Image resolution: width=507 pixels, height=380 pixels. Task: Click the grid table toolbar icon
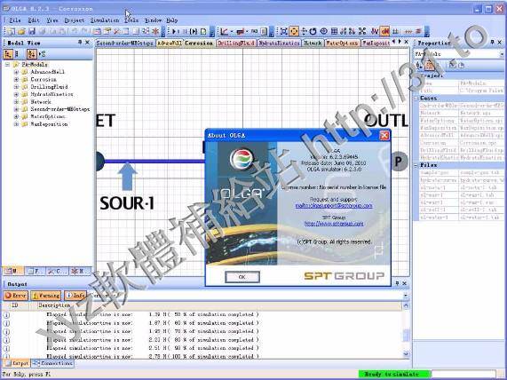[335, 31]
